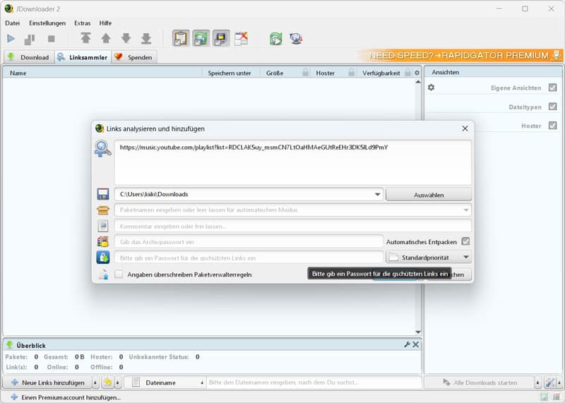
Task: Click the comment document icon
Action: (103, 226)
